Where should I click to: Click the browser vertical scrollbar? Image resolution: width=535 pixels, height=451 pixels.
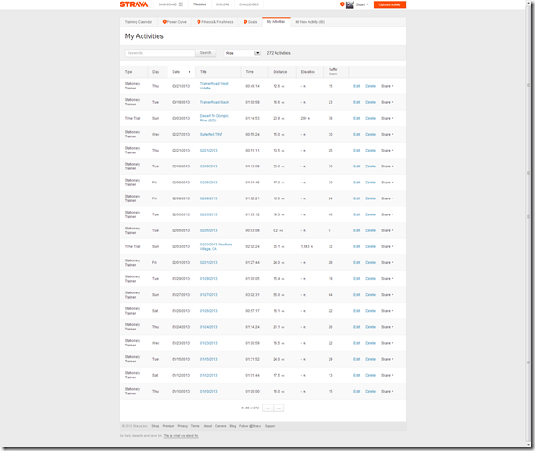(x=529, y=222)
